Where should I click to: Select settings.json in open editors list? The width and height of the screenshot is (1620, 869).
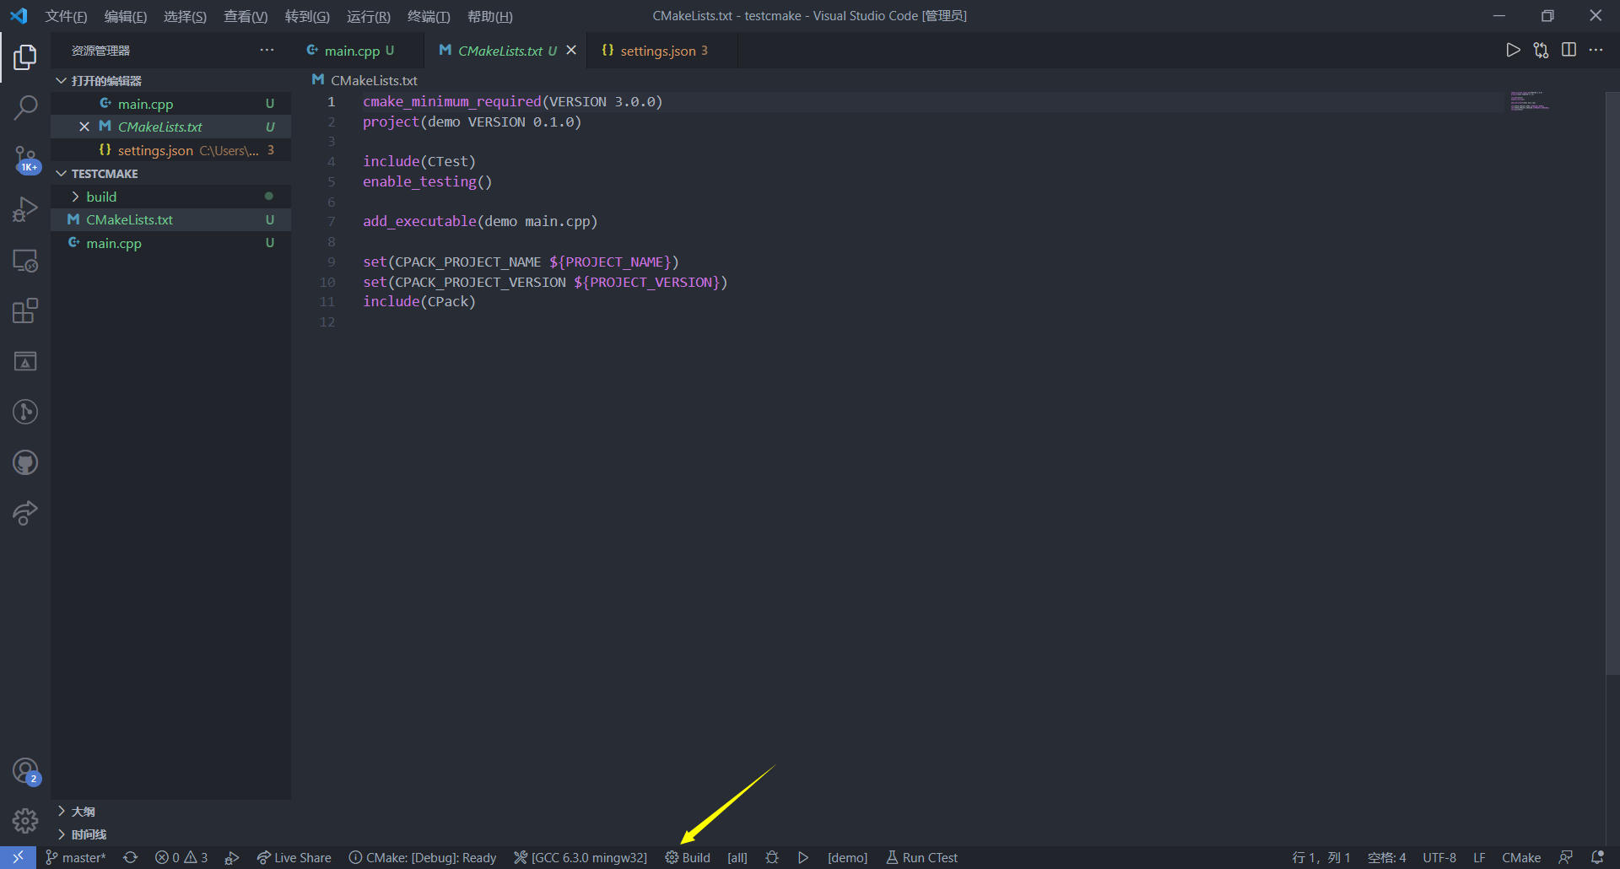tap(171, 150)
